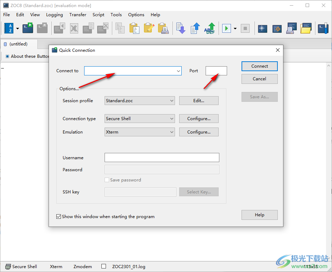
Task: Click the Password input field
Action: click(162, 170)
